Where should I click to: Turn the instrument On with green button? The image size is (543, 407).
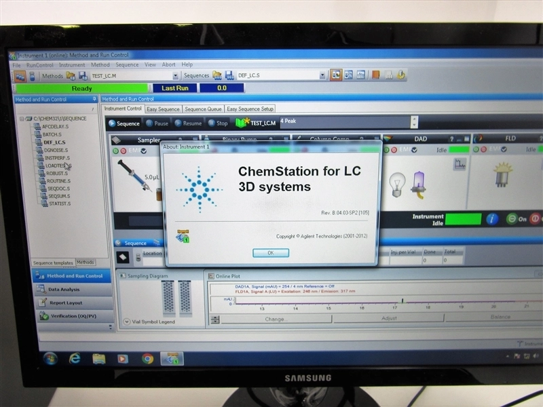512,219
